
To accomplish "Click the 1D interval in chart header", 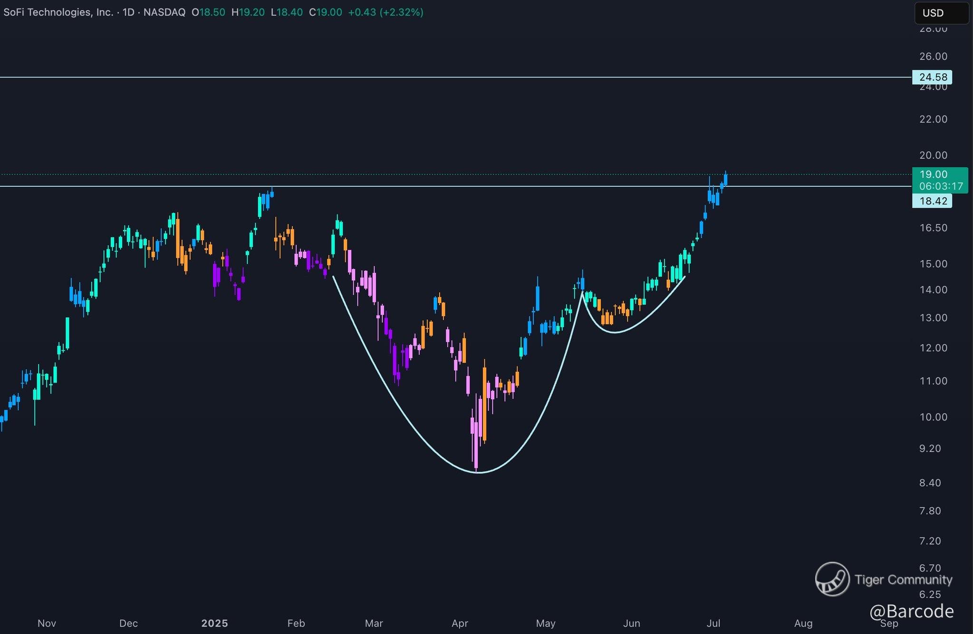I will click(128, 12).
